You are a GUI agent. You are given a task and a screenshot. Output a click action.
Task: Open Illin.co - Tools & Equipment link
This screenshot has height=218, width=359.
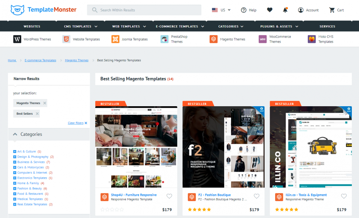[x=306, y=195]
